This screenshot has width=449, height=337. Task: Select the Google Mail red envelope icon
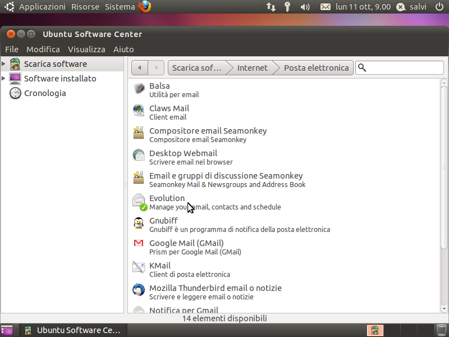(x=139, y=243)
